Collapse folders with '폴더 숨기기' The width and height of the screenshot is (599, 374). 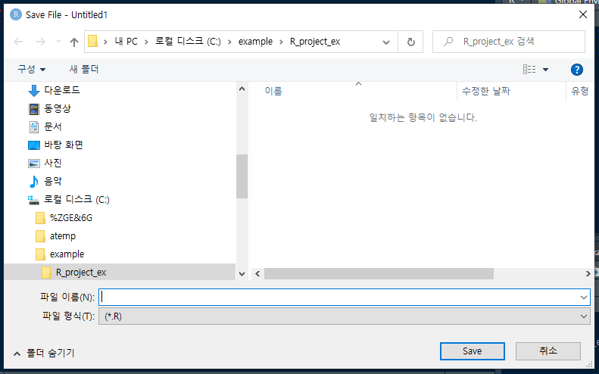pyautogui.click(x=45, y=353)
